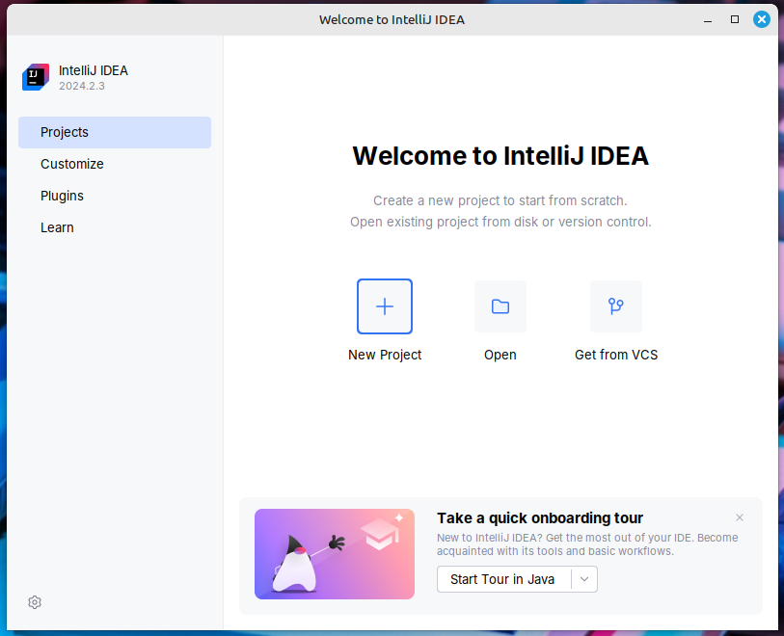Select the New Project label

click(x=384, y=355)
